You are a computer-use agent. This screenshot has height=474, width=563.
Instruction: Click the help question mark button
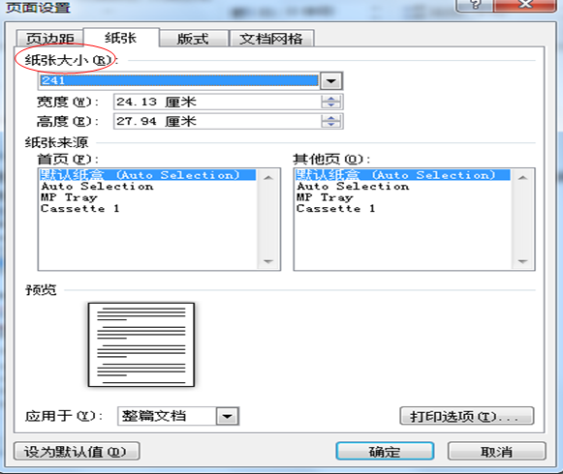pos(475,5)
